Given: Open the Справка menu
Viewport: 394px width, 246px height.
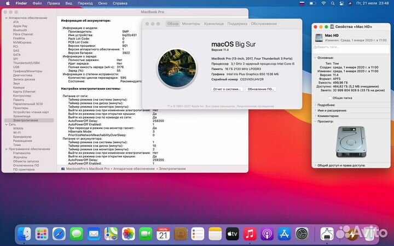Looking at the screenshot, I should point(120,3).
